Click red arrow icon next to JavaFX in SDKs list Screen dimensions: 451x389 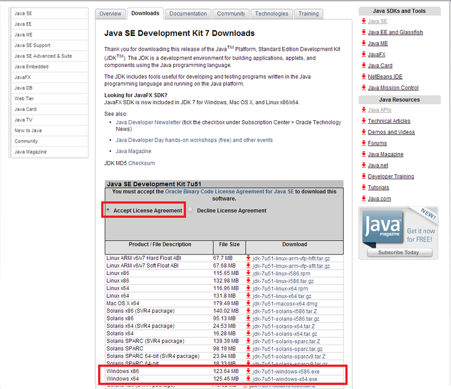(364, 54)
